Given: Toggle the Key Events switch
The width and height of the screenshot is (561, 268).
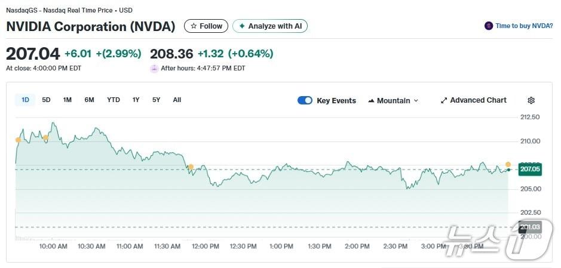Looking at the screenshot, I should coord(305,100).
